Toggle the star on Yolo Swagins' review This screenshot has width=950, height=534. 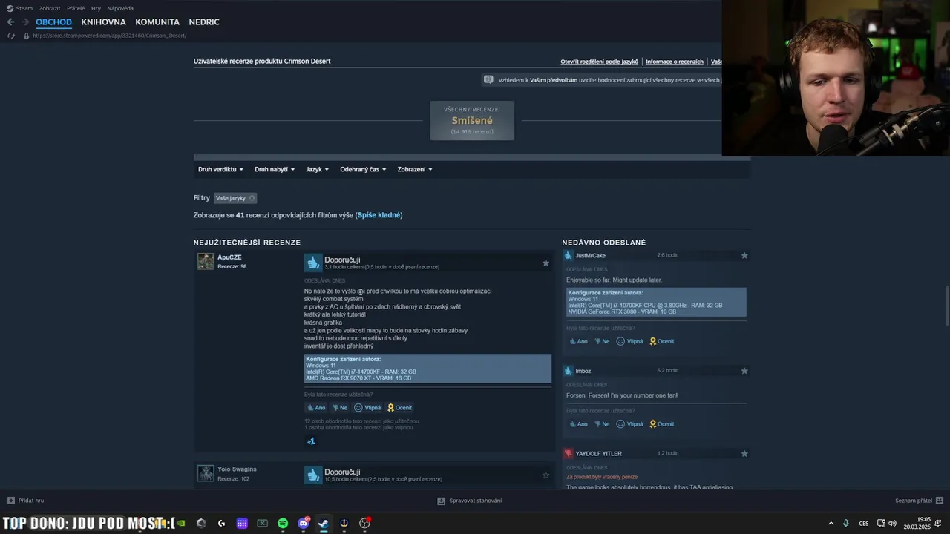pyautogui.click(x=546, y=475)
